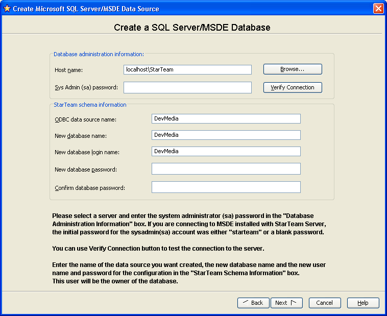Click the Confirm database password field
This screenshot has width=387, height=316.
226,187
